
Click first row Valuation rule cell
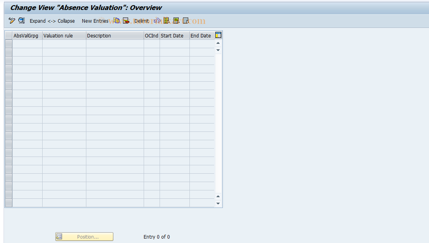(x=64, y=44)
